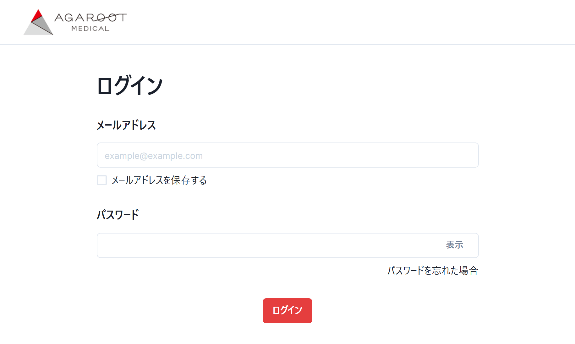The image size is (575, 344).
Task: Click the blank space left of the ログイン button
Action: [189, 311]
